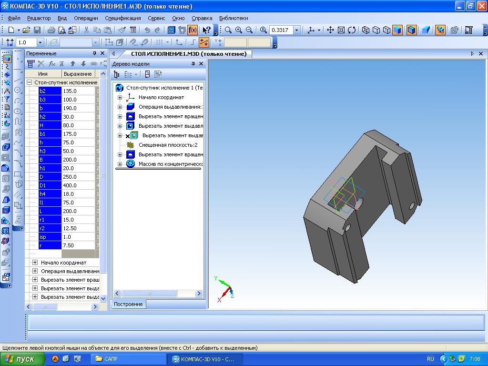Open a file with folder icon
This screenshot has width=488, height=366.
(x=27, y=30)
